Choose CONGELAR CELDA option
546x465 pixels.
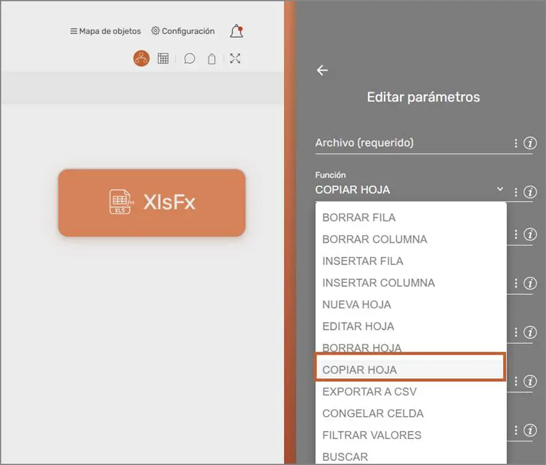pos(411,414)
